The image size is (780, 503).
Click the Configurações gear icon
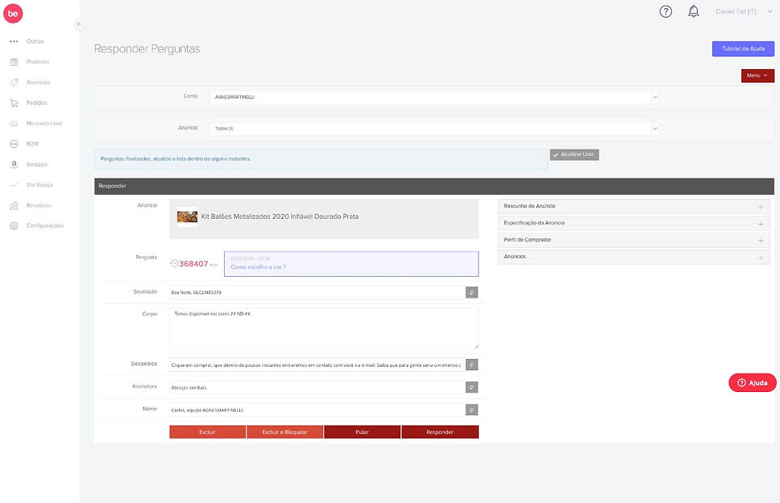(x=14, y=225)
